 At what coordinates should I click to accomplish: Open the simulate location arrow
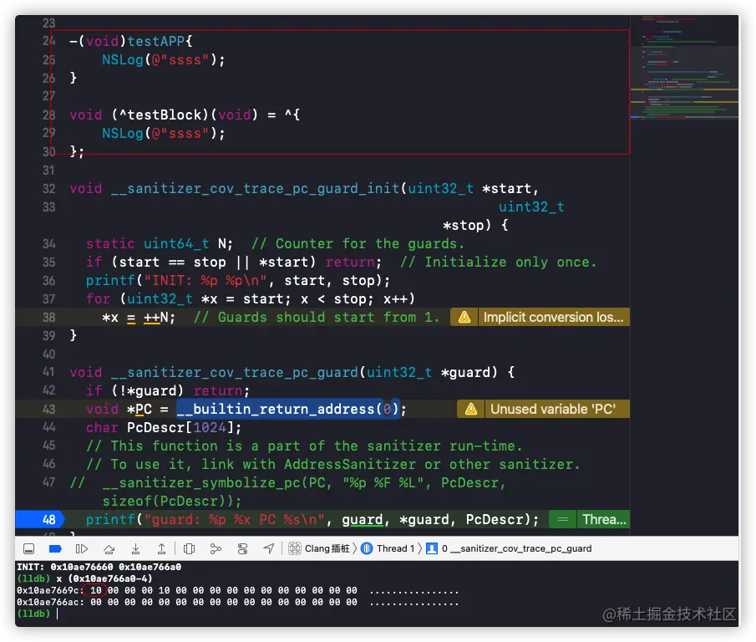point(268,549)
